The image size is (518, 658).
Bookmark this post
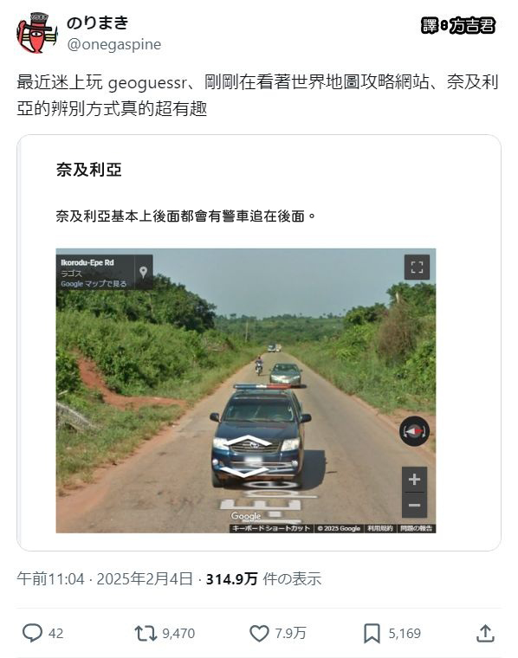tap(372, 633)
